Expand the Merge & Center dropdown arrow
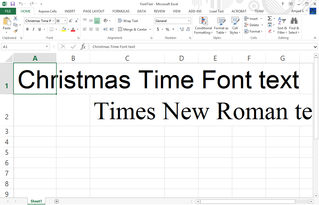The image size is (319, 205). coord(150,30)
